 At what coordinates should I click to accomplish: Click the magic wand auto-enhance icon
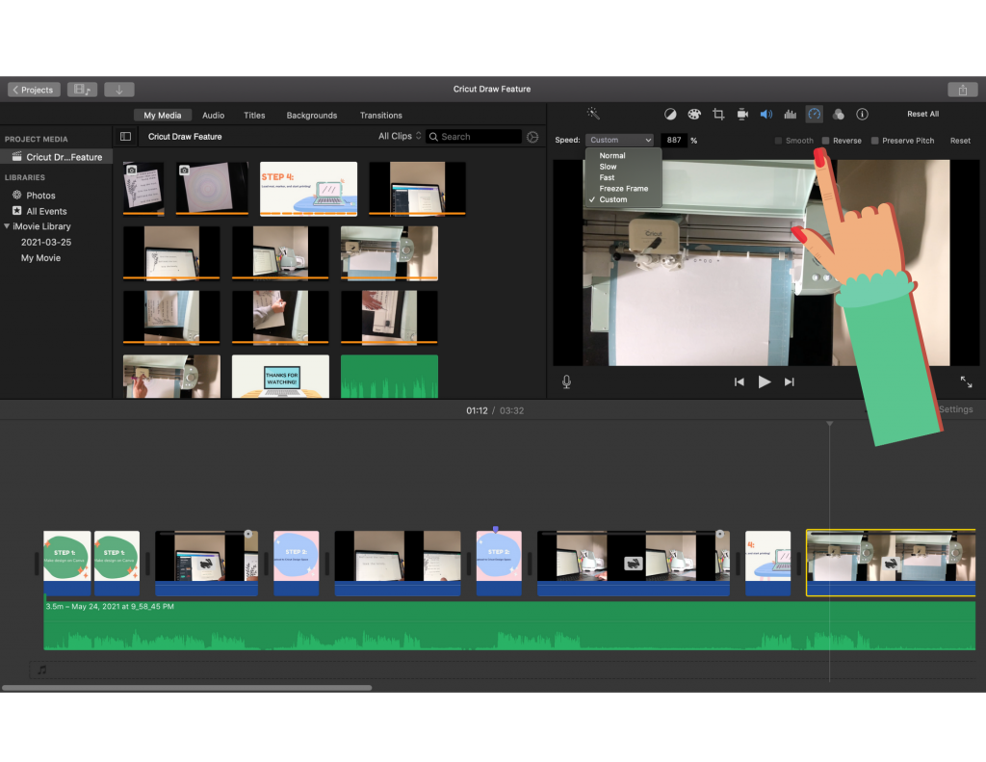pos(593,114)
